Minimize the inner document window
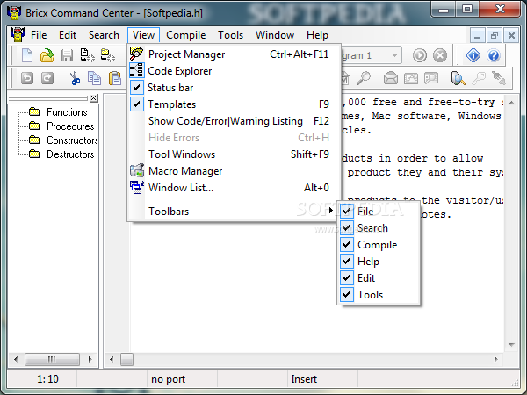The image size is (527, 395). pyautogui.click(x=477, y=35)
